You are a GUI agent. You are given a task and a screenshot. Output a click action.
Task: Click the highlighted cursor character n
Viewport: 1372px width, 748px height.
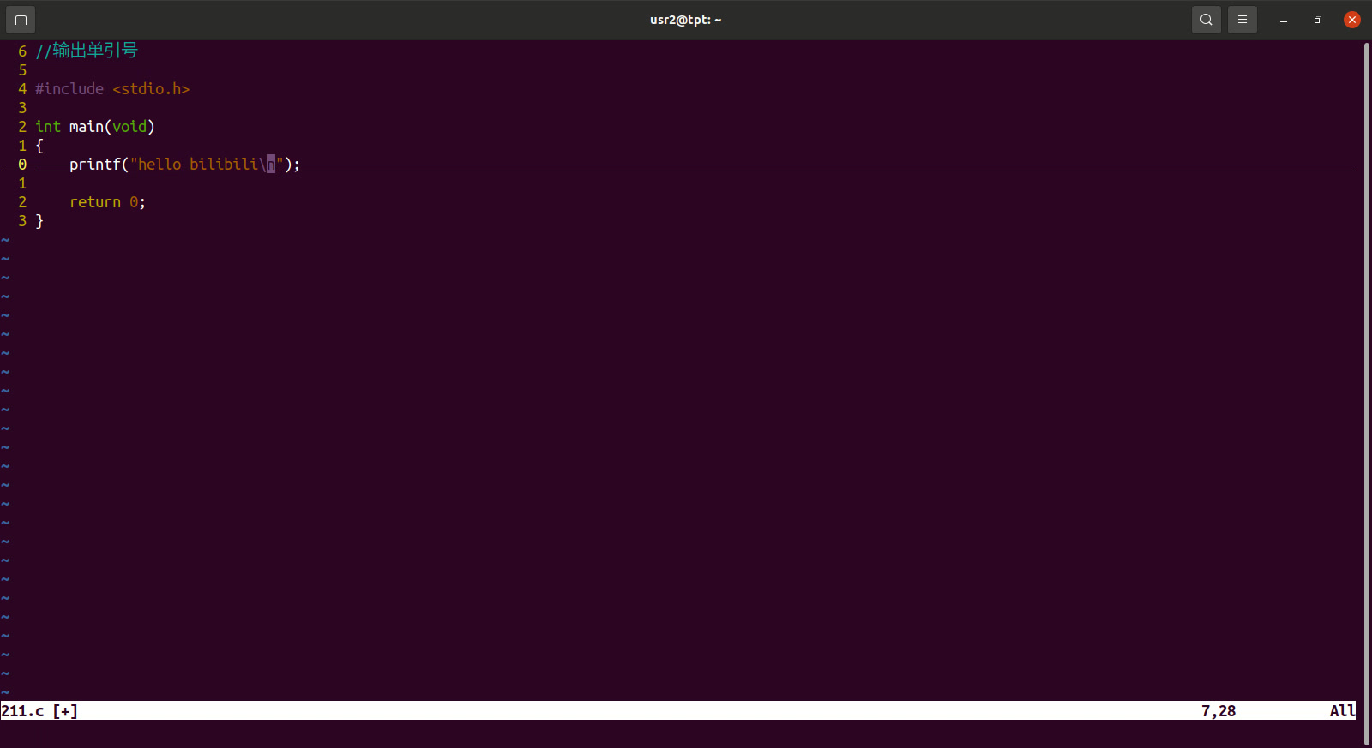271,164
